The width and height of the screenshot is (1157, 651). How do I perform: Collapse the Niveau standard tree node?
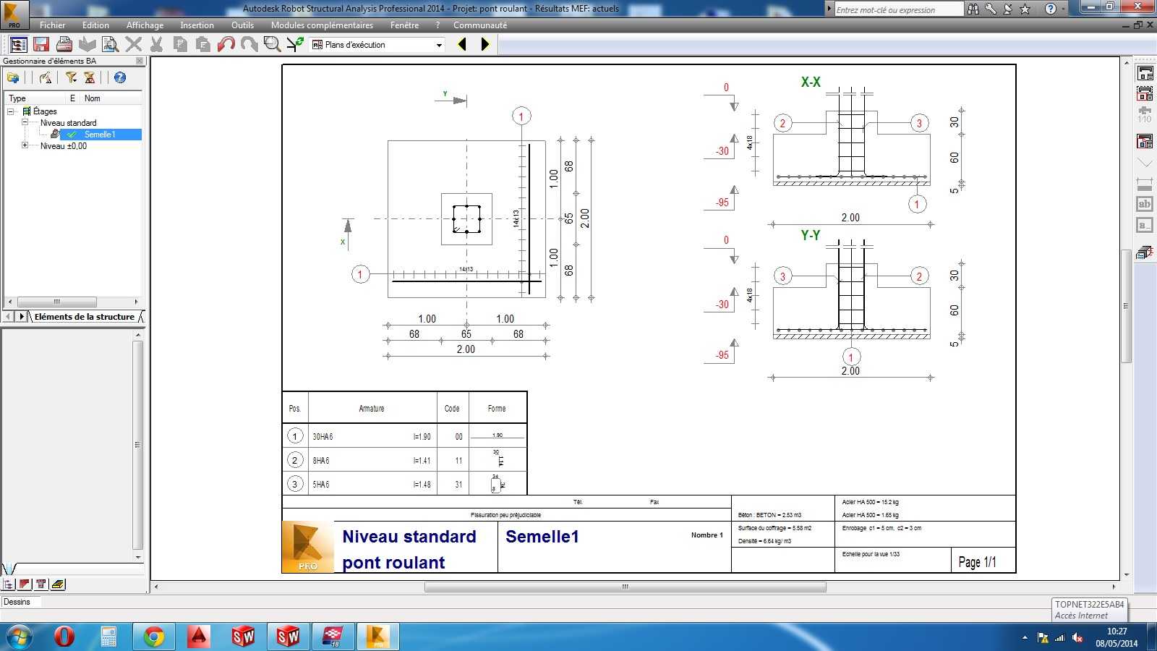point(25,122)
